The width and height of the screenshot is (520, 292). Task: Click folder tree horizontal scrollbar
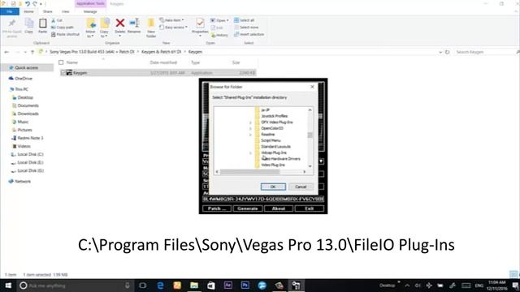(249, 171)
